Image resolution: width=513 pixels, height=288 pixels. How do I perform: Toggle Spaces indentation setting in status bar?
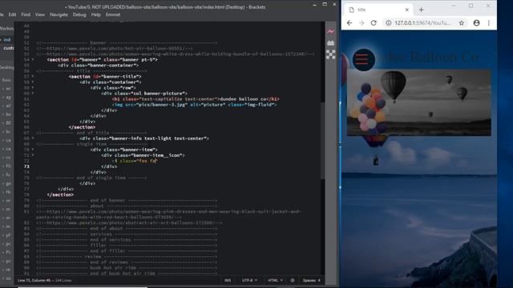(x=312, y=280)
